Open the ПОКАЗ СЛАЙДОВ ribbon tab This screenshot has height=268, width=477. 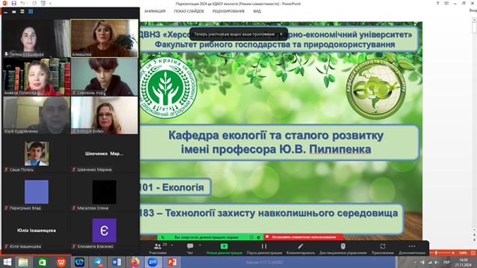coord(189,12)
